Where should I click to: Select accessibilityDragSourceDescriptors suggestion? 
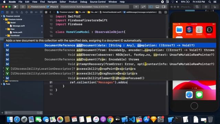(x=110, y=73)
